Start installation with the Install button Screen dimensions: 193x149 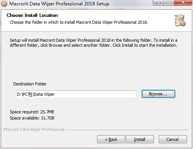tap(140, 139)
